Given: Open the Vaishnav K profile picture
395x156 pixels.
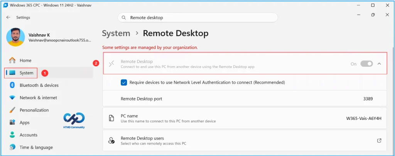Looking at the screenshot, I should 15,37.
